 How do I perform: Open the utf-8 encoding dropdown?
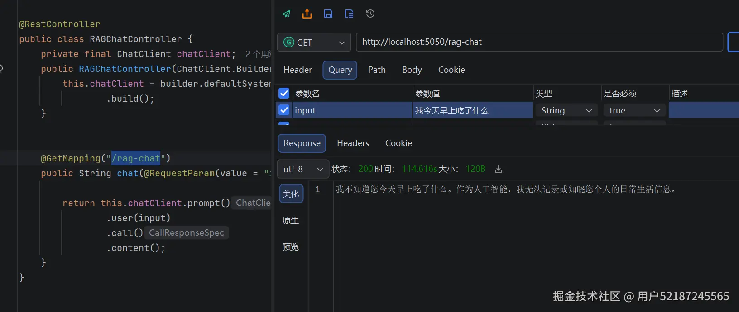(x=303, y=169)
